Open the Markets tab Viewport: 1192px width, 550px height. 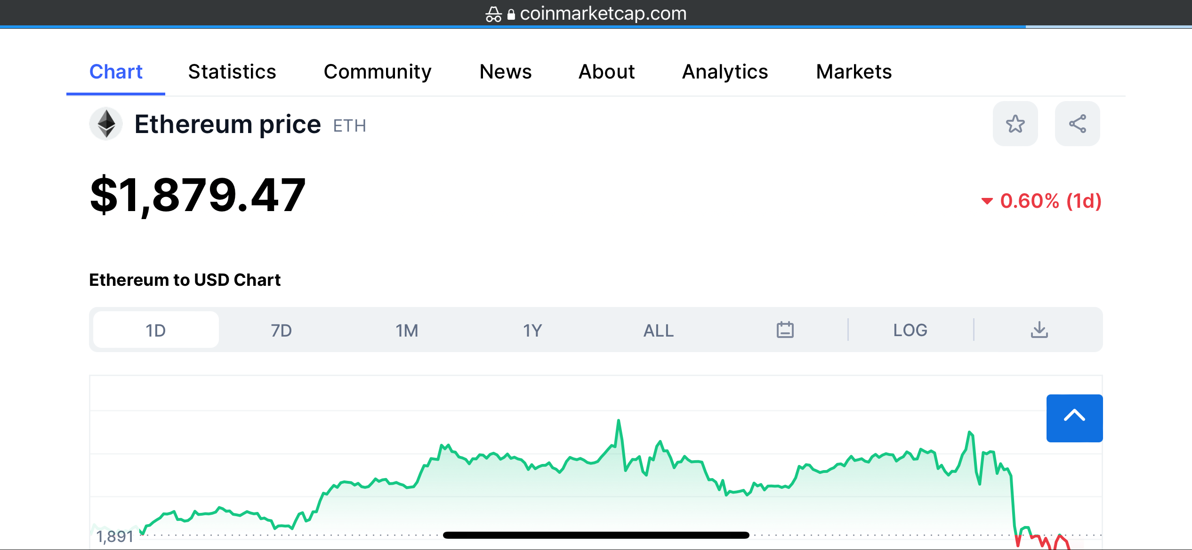tap(854, 72)
